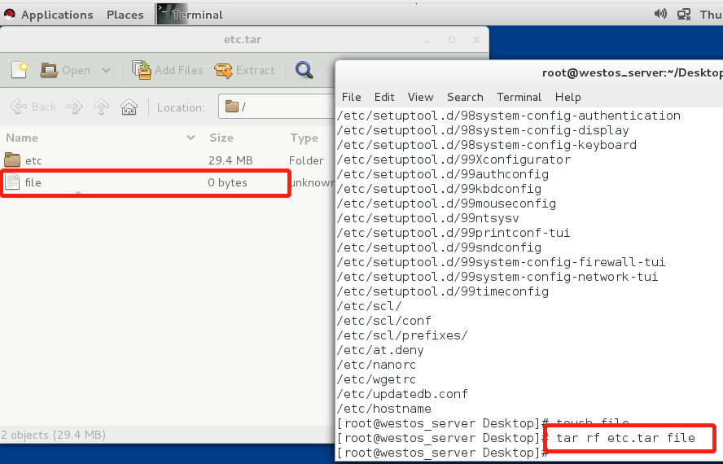Click the 99ntsysv terminal line

tap(428, 218)
